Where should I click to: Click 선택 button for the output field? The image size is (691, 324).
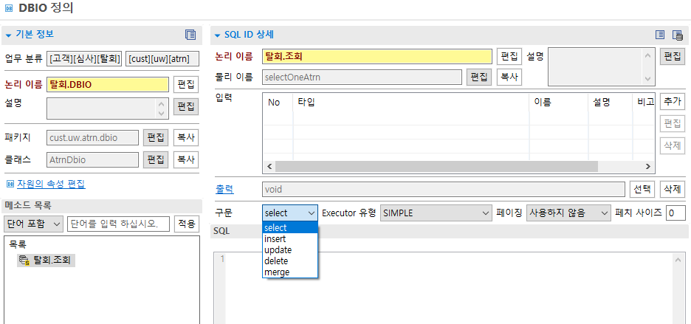pyautogui.click(x=642, y=189)
